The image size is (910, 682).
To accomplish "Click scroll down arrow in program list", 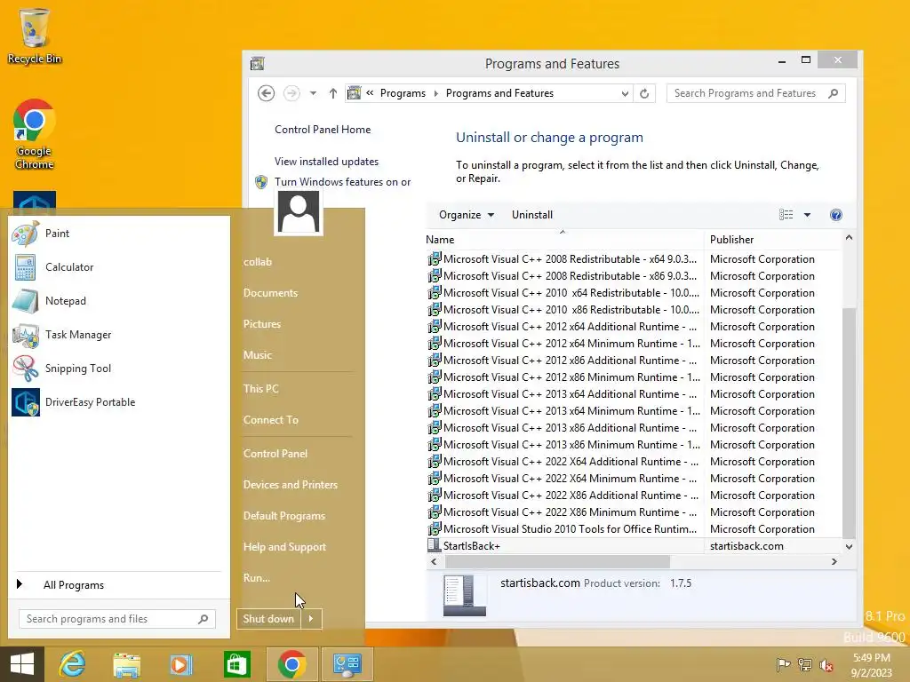I will coord(849,546).
